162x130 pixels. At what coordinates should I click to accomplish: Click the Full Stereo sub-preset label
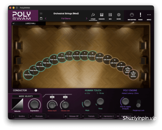[x=66, y=18]
